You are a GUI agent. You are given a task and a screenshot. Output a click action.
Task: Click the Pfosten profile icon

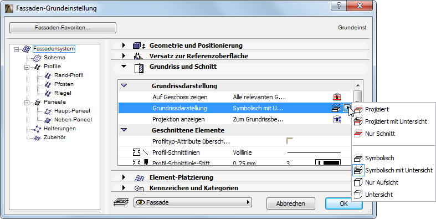coord(48,84)
